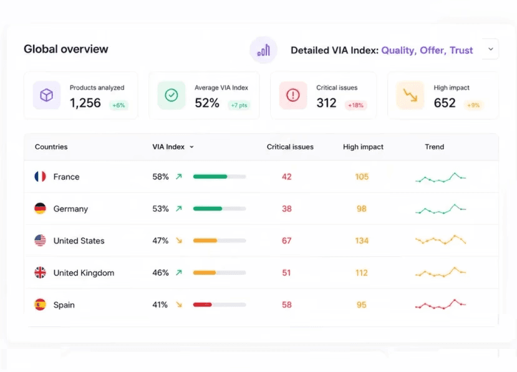Viewport: 517px width, 372px height.
Task: Click the Critical issues alert icon
Action: tap(292, 95)
